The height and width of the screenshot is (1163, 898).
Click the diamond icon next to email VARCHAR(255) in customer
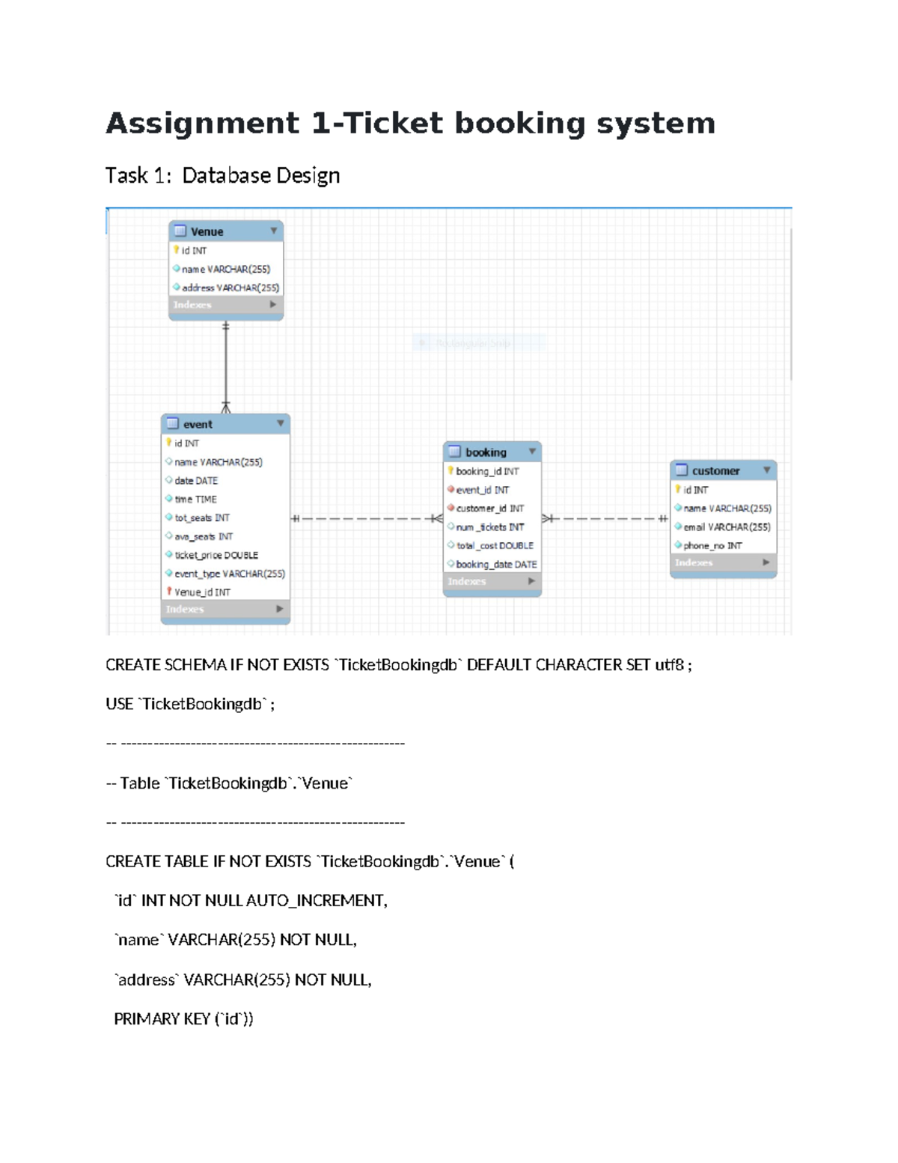[678, 526]
